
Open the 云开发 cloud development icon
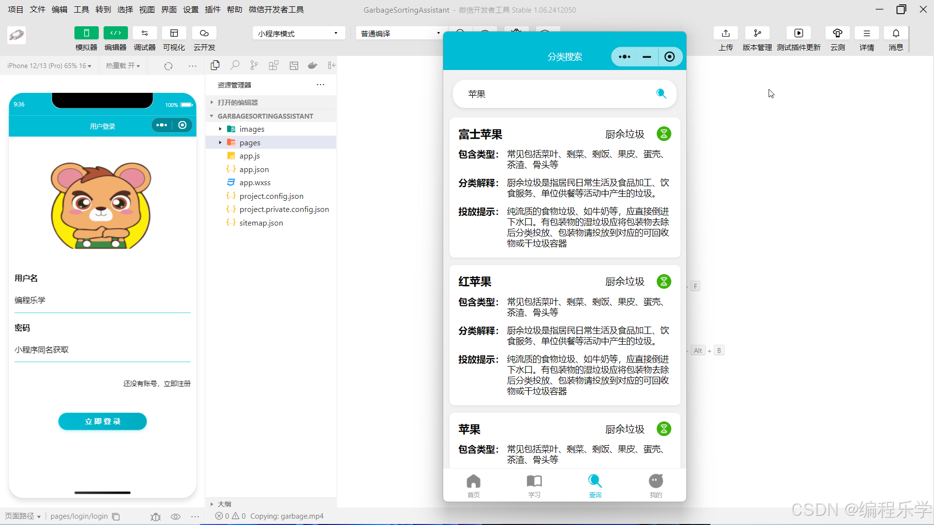pos(204,33)
